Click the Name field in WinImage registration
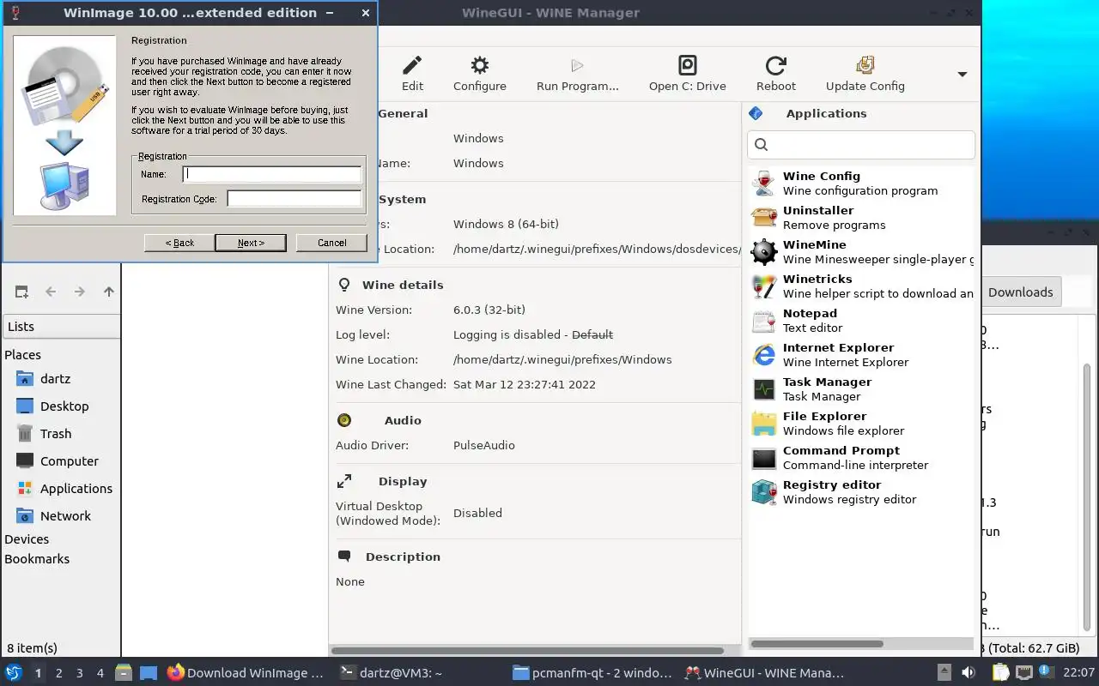Image resolution: width=1099 pixels, height=686 pixels. click(x=272, y=174)
